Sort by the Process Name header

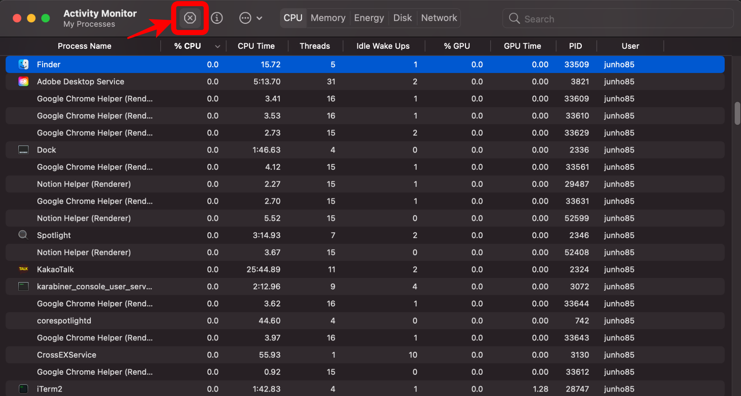pos(84,46)
